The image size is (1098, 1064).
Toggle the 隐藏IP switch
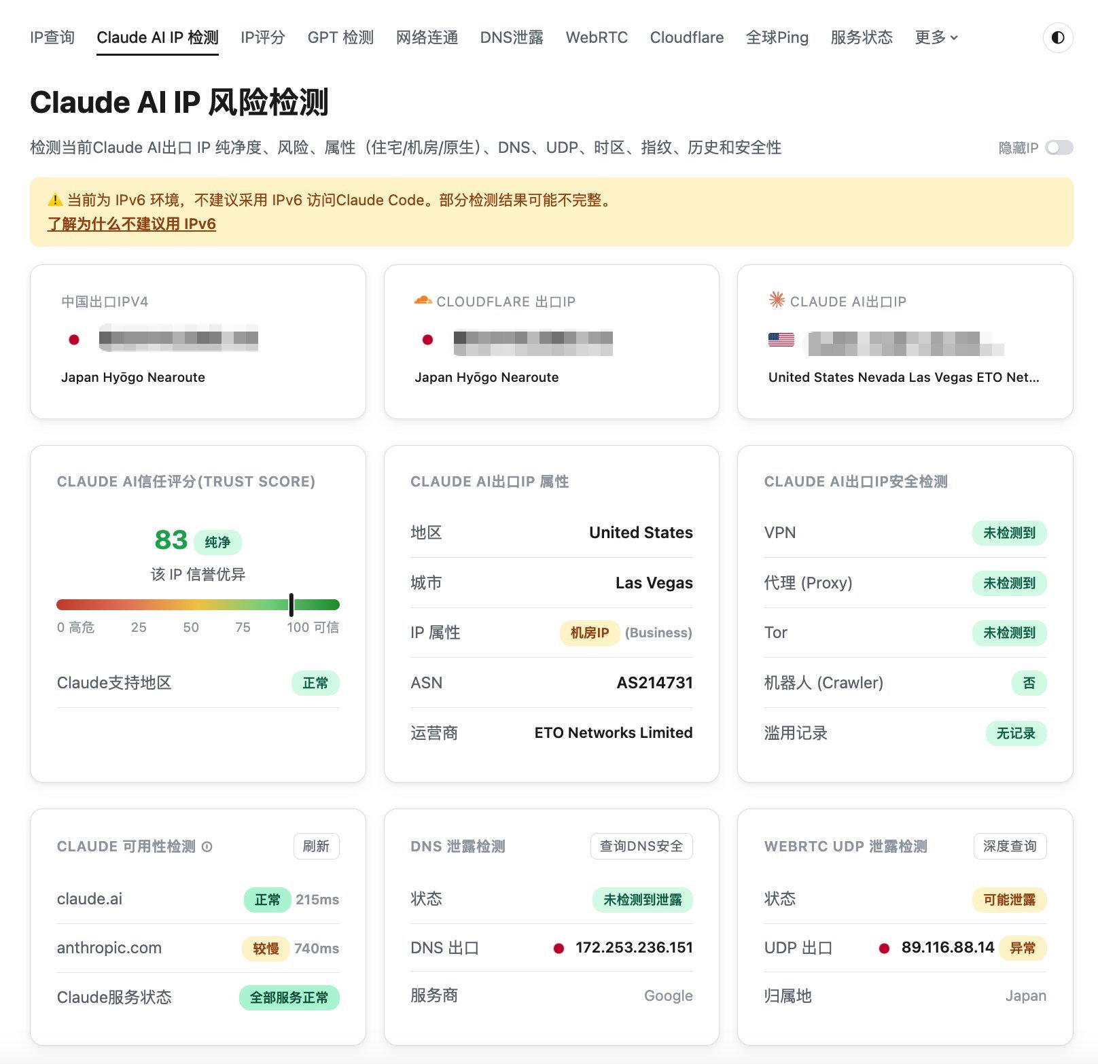1059,147
